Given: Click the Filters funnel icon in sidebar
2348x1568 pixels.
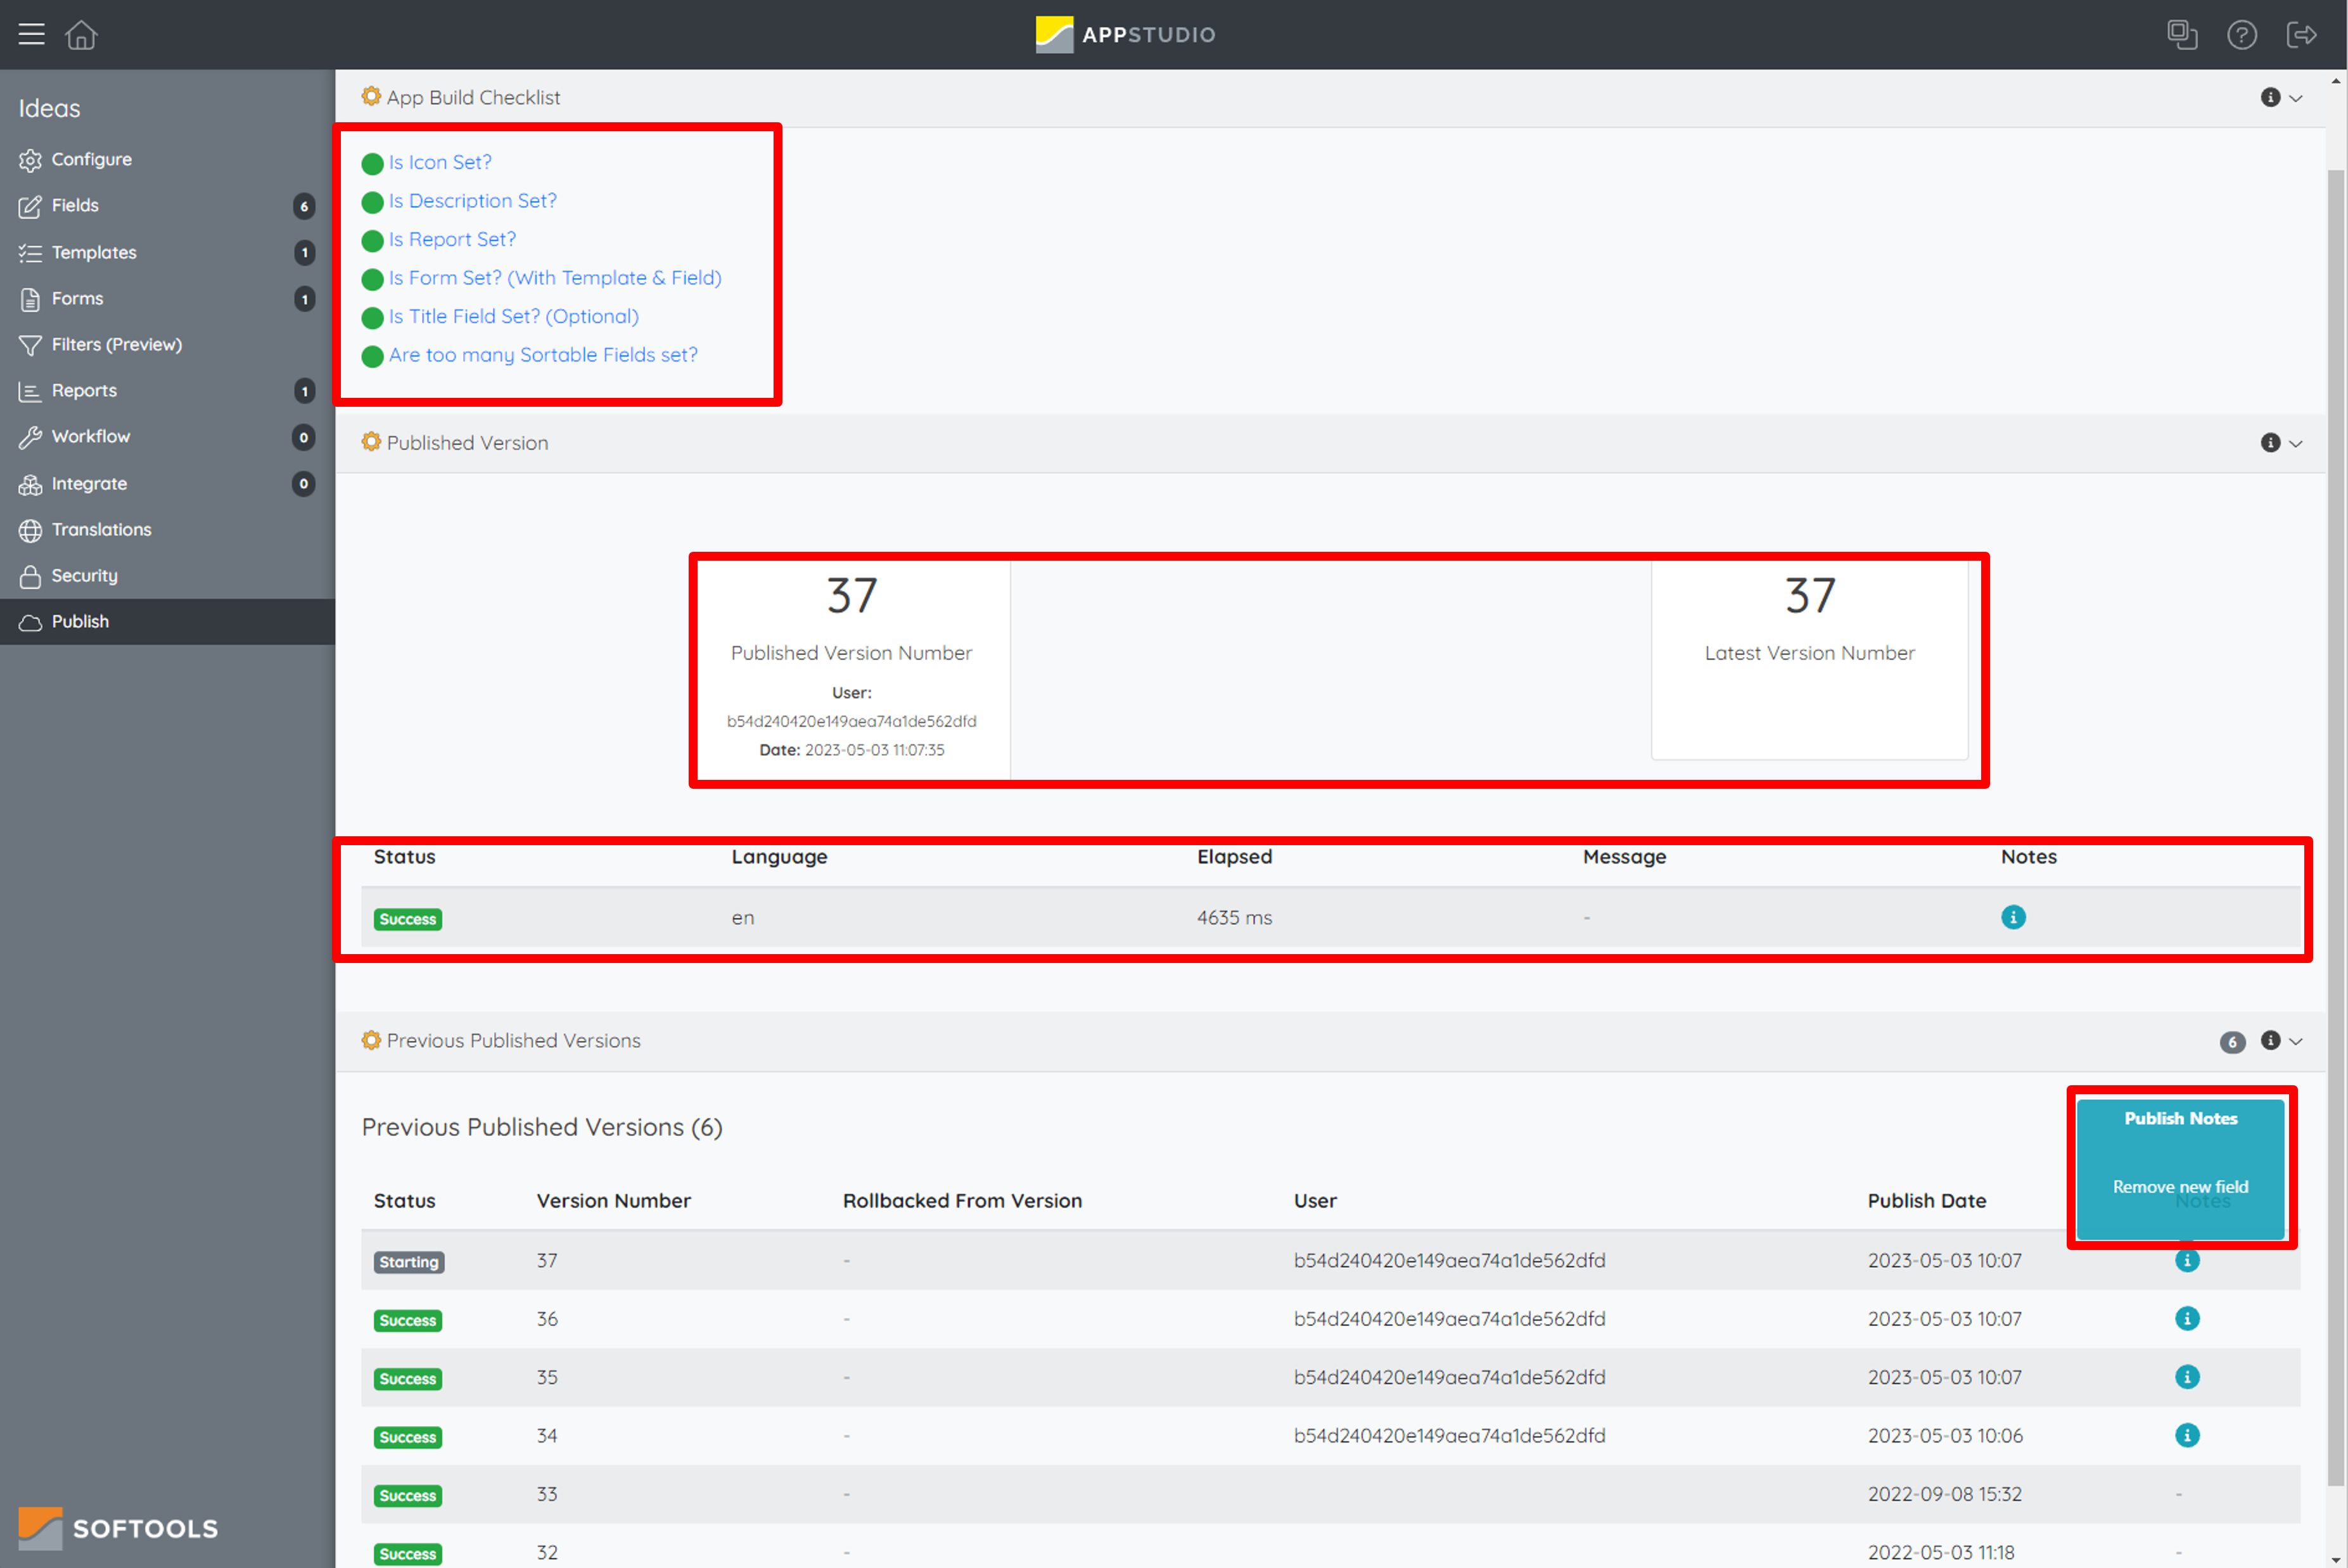Looking at the screenshot, I should [x=31, y=345].
